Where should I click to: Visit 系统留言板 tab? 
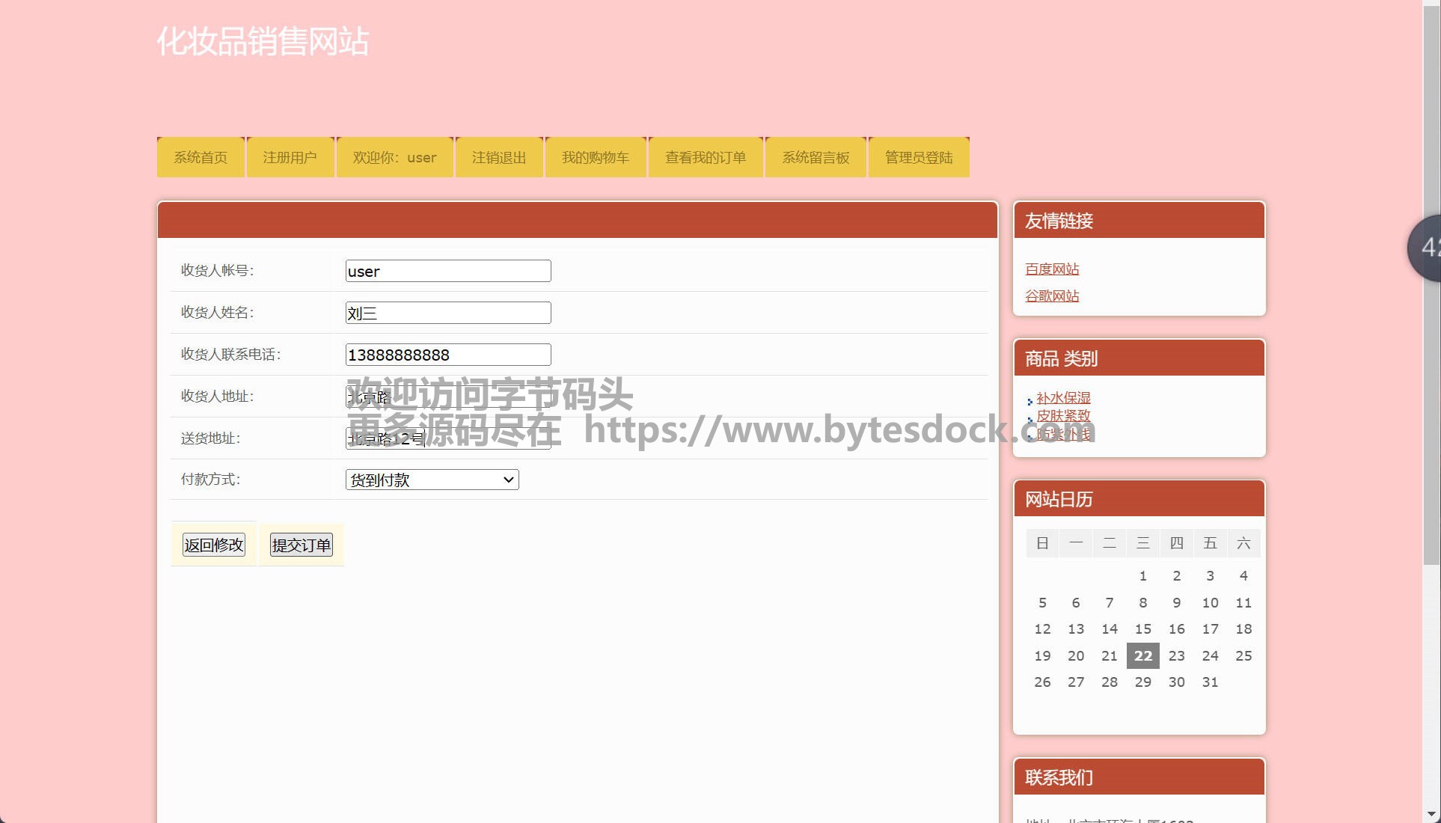pyautogui.click(x=816, y=157)
